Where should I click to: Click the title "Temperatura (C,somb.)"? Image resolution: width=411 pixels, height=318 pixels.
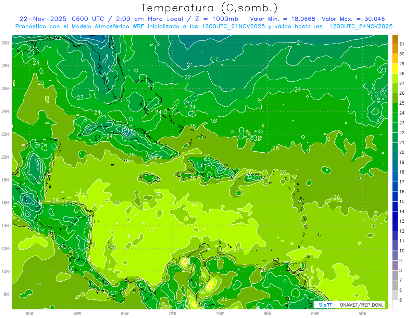[x=209, y=8]
